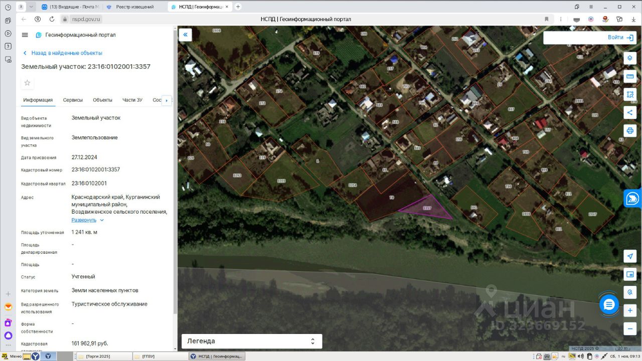Click the target search tool on the map

coord(630,292)
